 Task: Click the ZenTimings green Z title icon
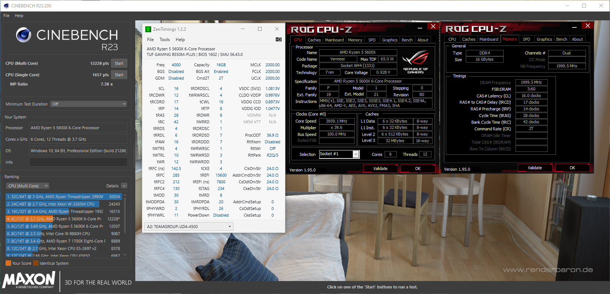(x=148, y=29)
